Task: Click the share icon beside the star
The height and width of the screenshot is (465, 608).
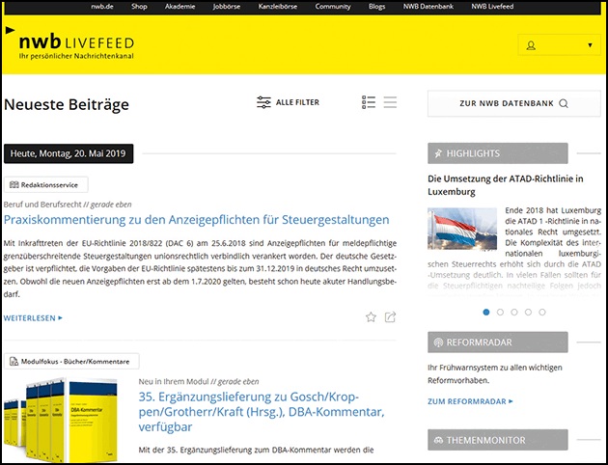Action: (390, 316)
